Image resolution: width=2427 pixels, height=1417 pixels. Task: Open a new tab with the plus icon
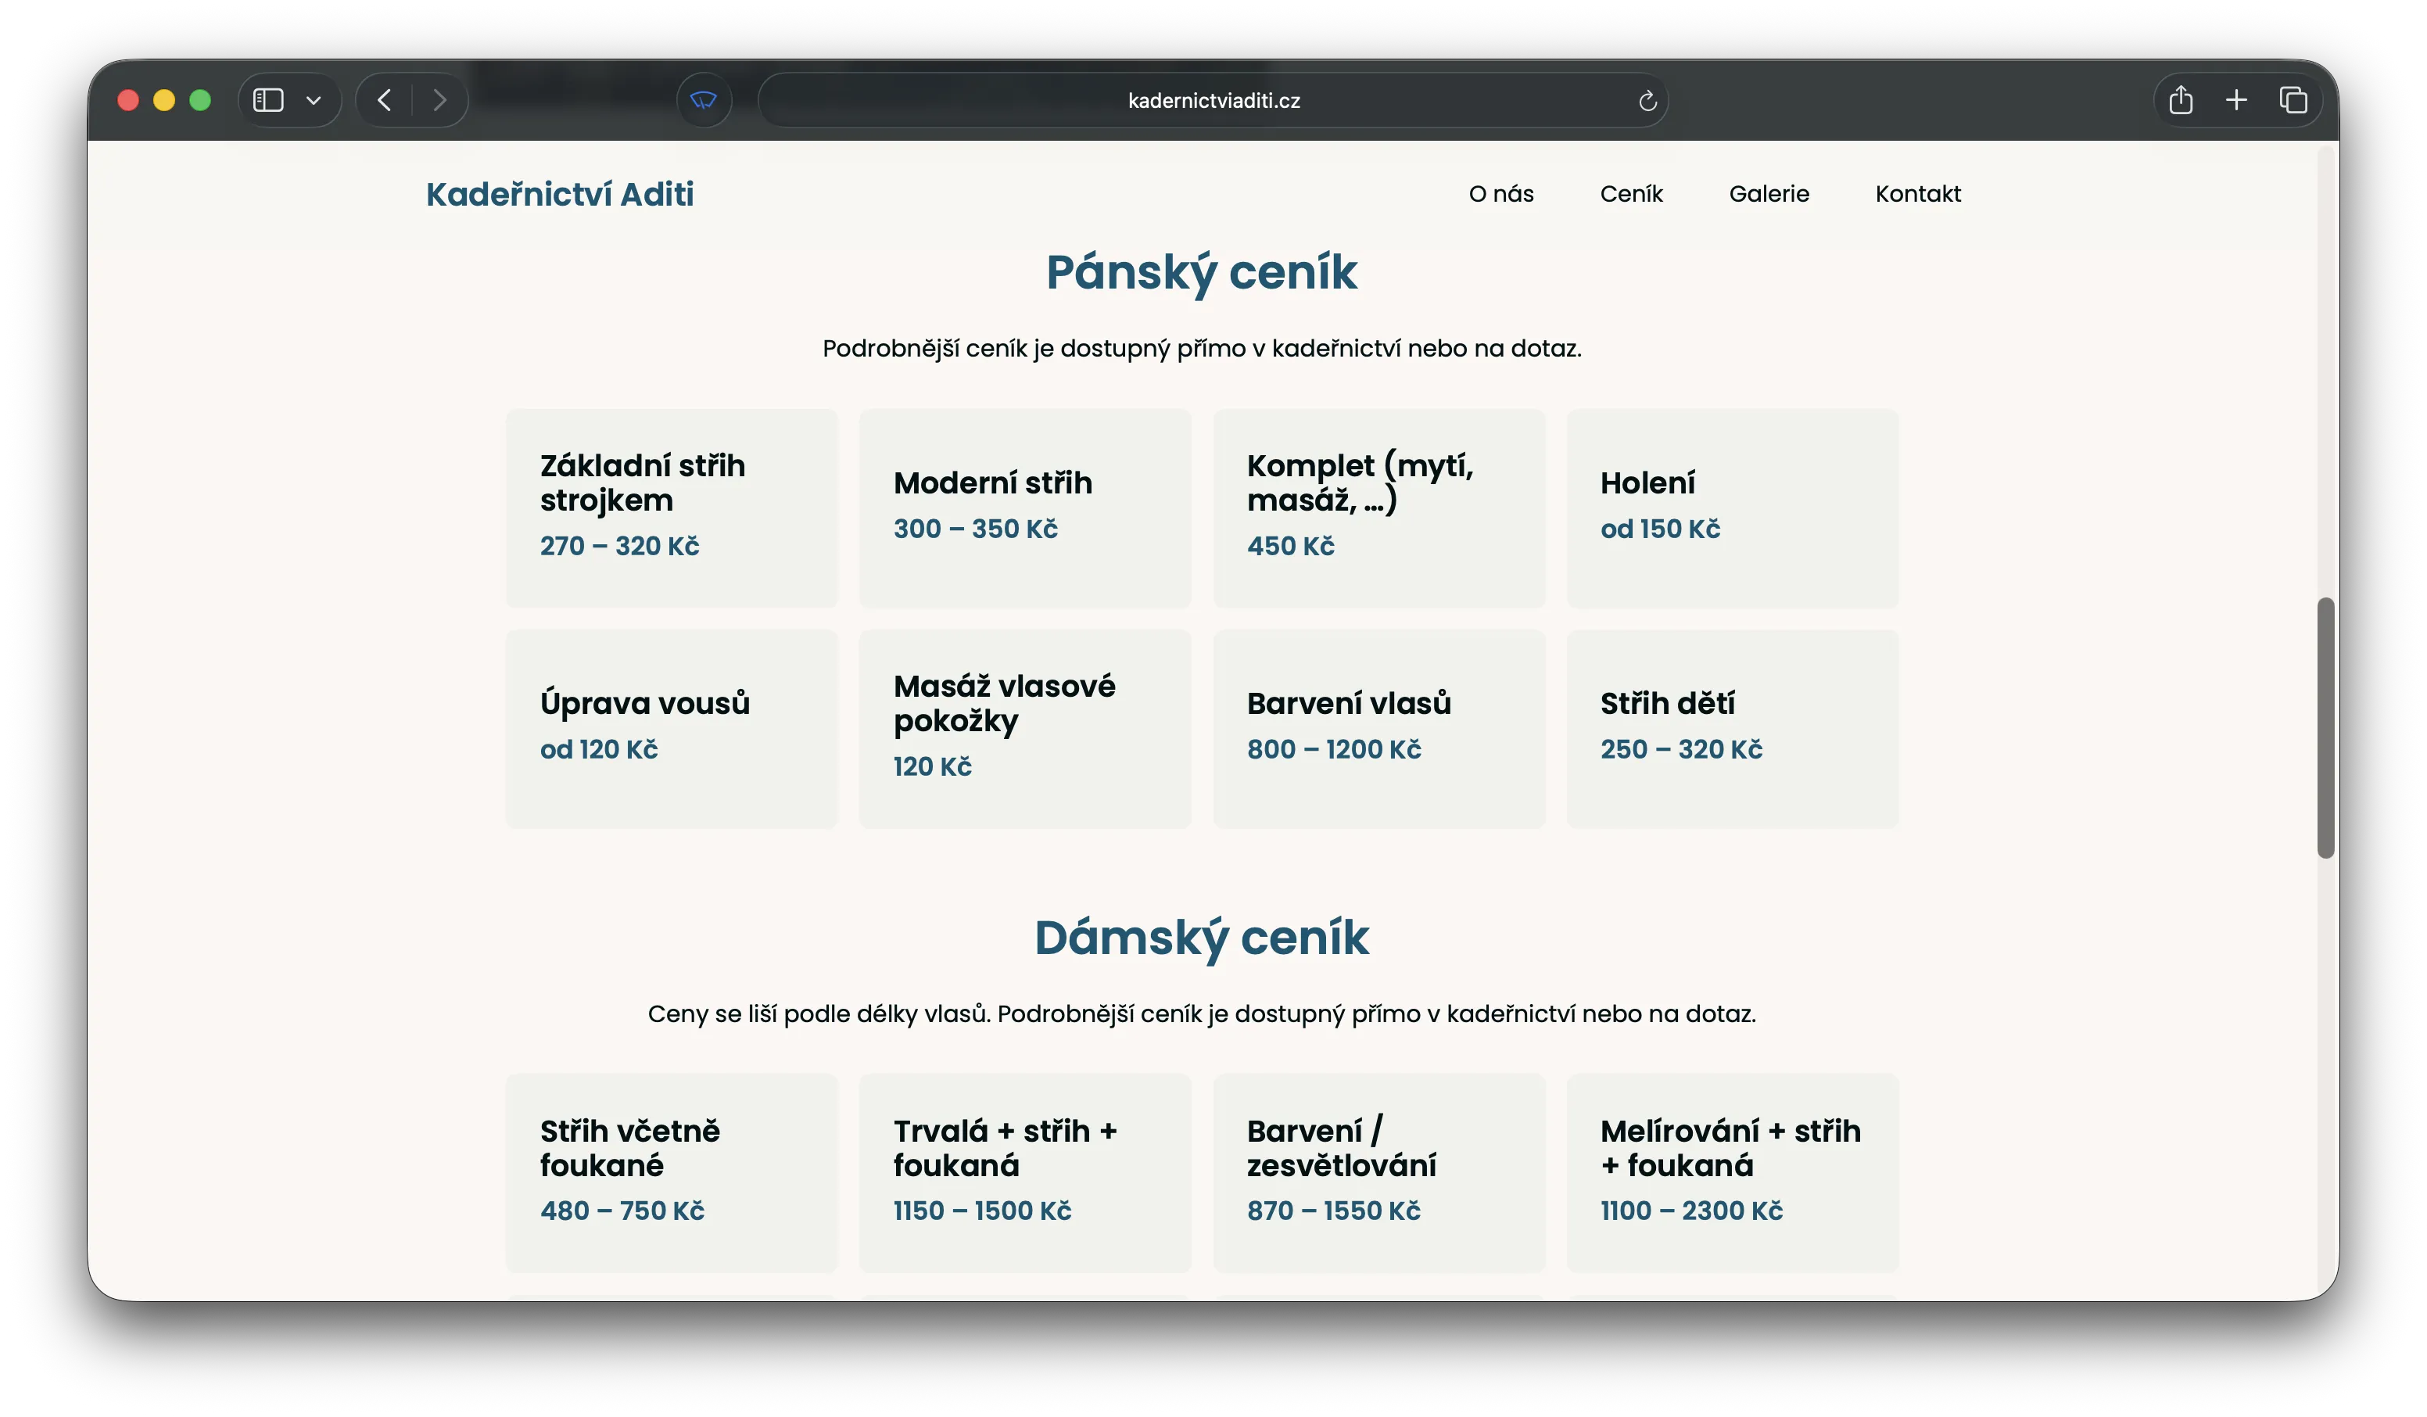pos(2236,100)
